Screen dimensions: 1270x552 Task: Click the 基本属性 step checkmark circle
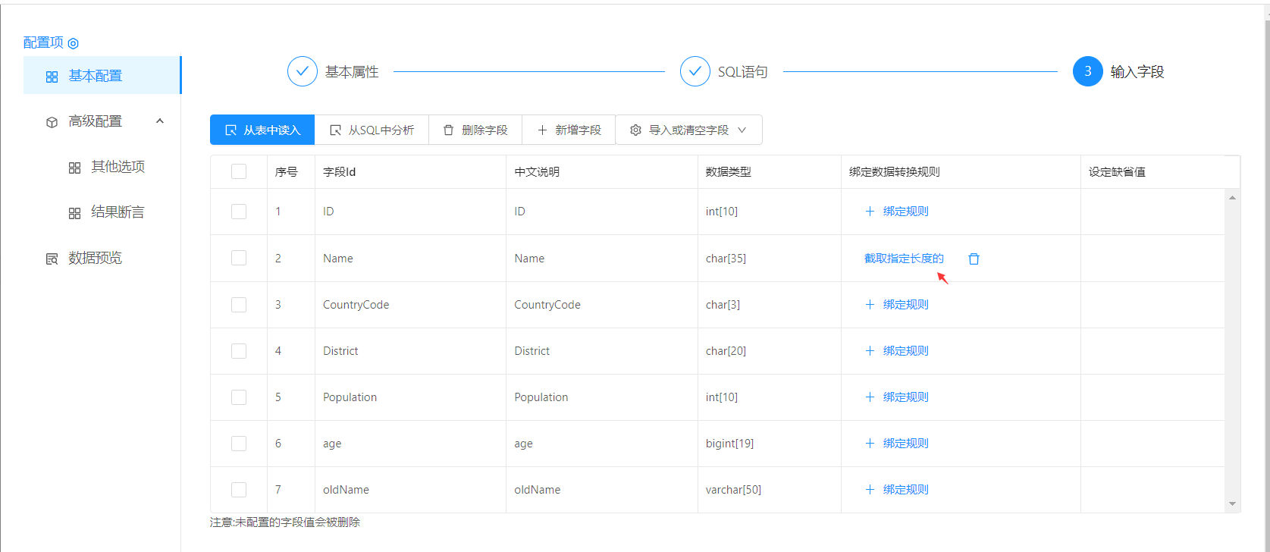(x=302, y=72)
